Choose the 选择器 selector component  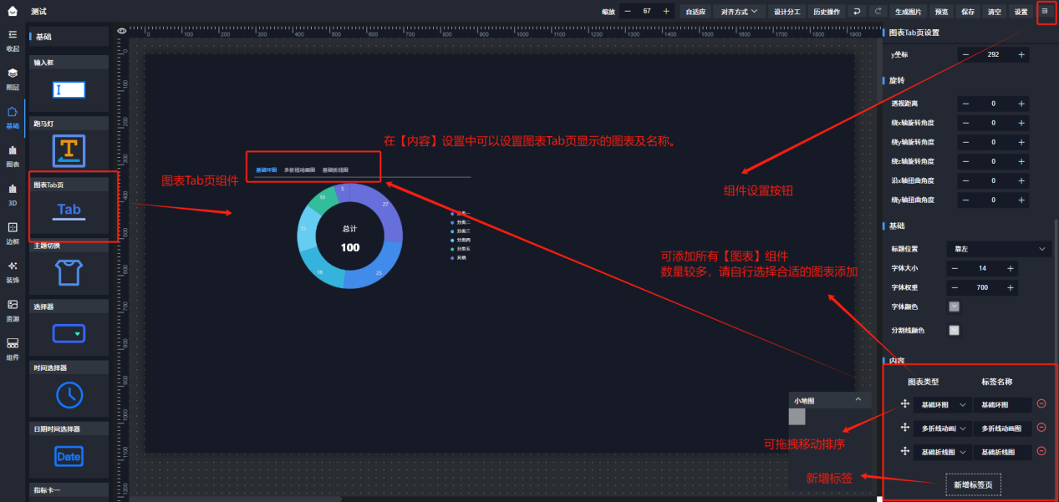[x=69, y=327]
